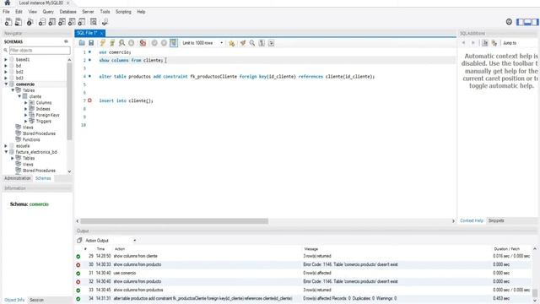
Task: Refresh the SCHEMAS list icon
Action: click(x=66, y=41)
